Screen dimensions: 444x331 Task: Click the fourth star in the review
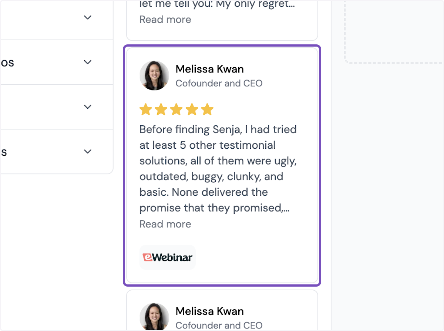[x=192, y=109]
